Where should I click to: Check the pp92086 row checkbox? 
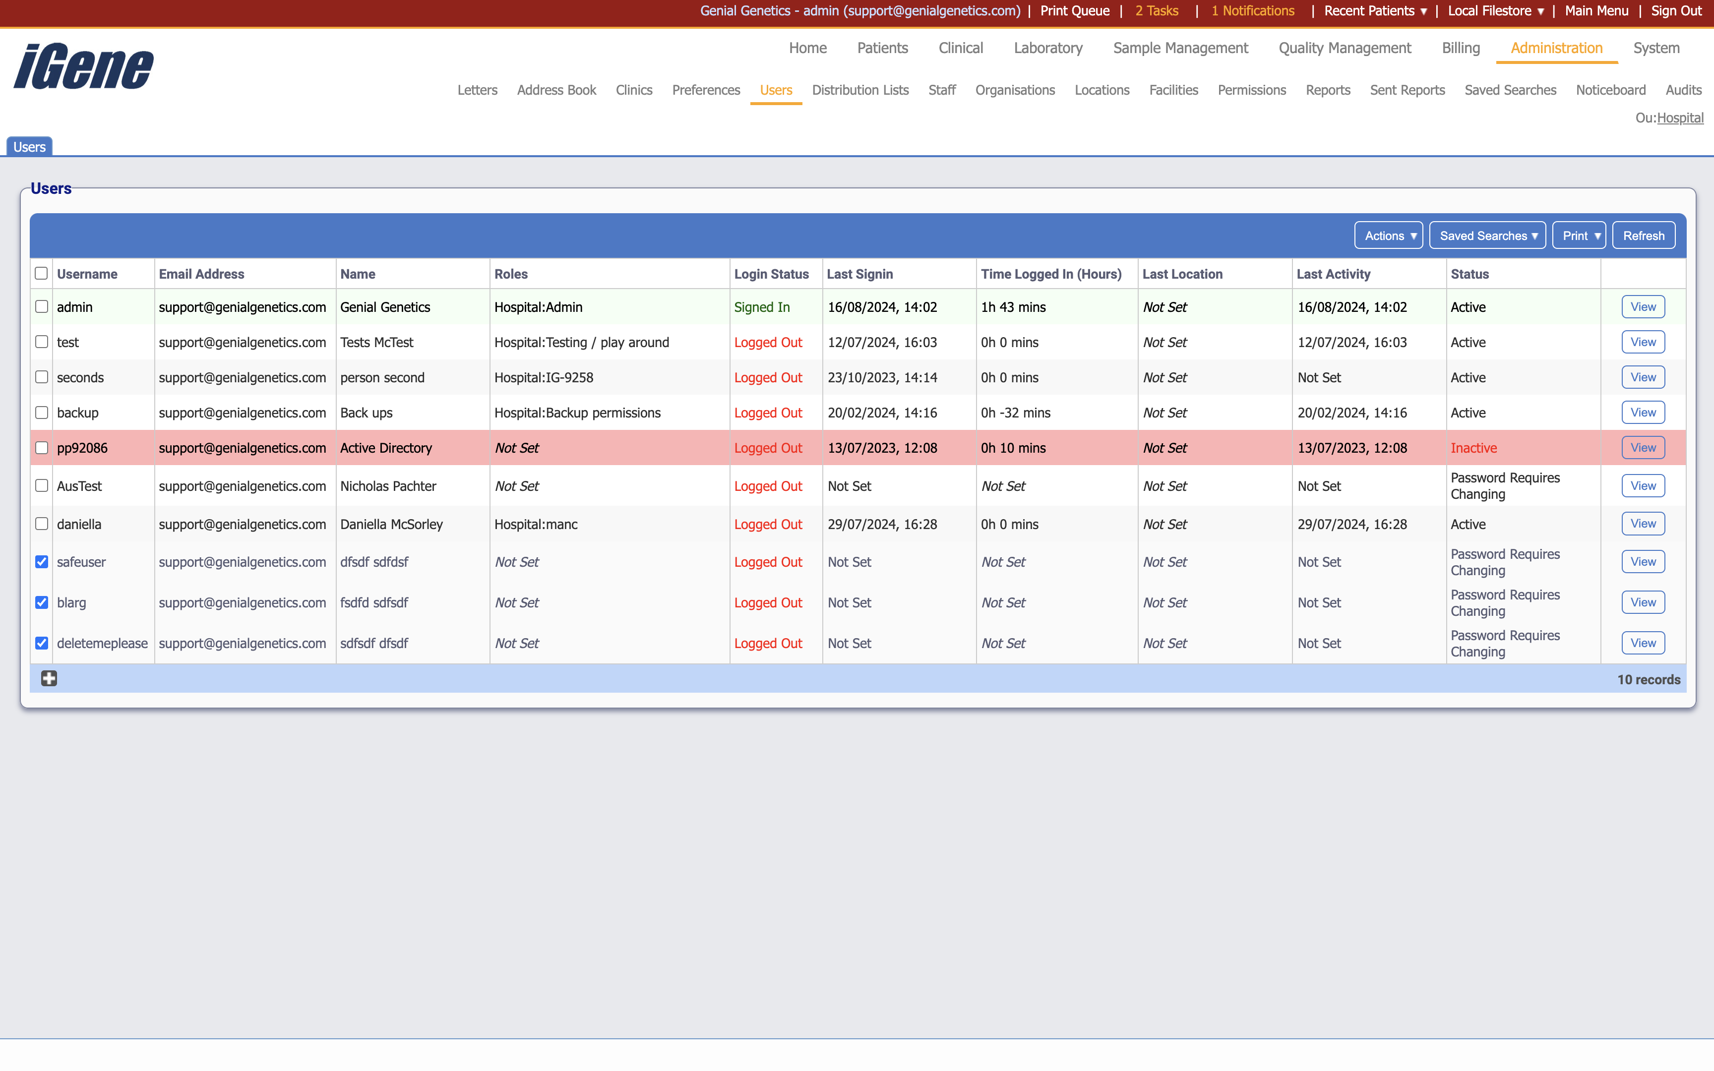[42, 448]
